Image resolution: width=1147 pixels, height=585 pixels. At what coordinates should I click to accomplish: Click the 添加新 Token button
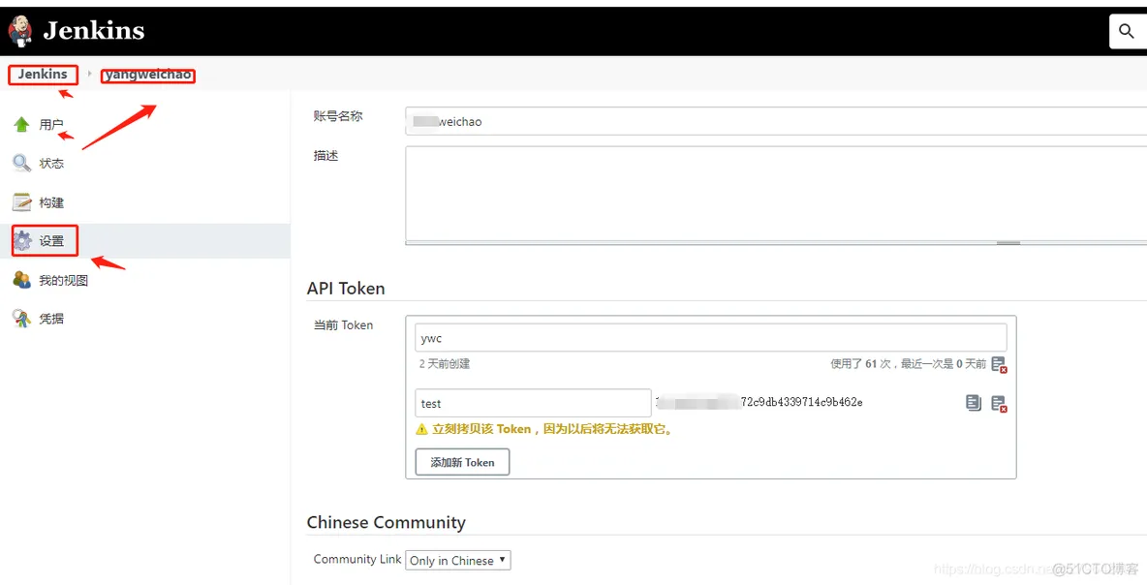(462, 462)
